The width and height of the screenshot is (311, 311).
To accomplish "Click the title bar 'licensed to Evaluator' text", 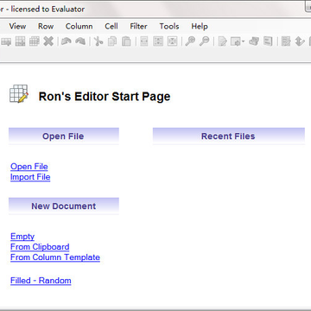I will point(48,10).
